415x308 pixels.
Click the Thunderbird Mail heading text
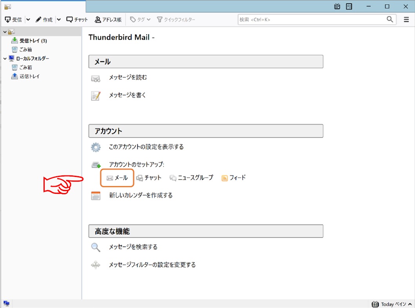121,37
